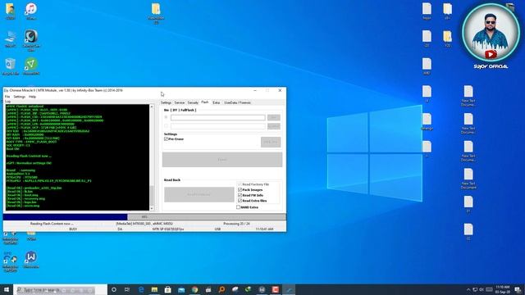
Task: Open the File menu in Chinese Miracle
Action: click(x=7, y=97)
